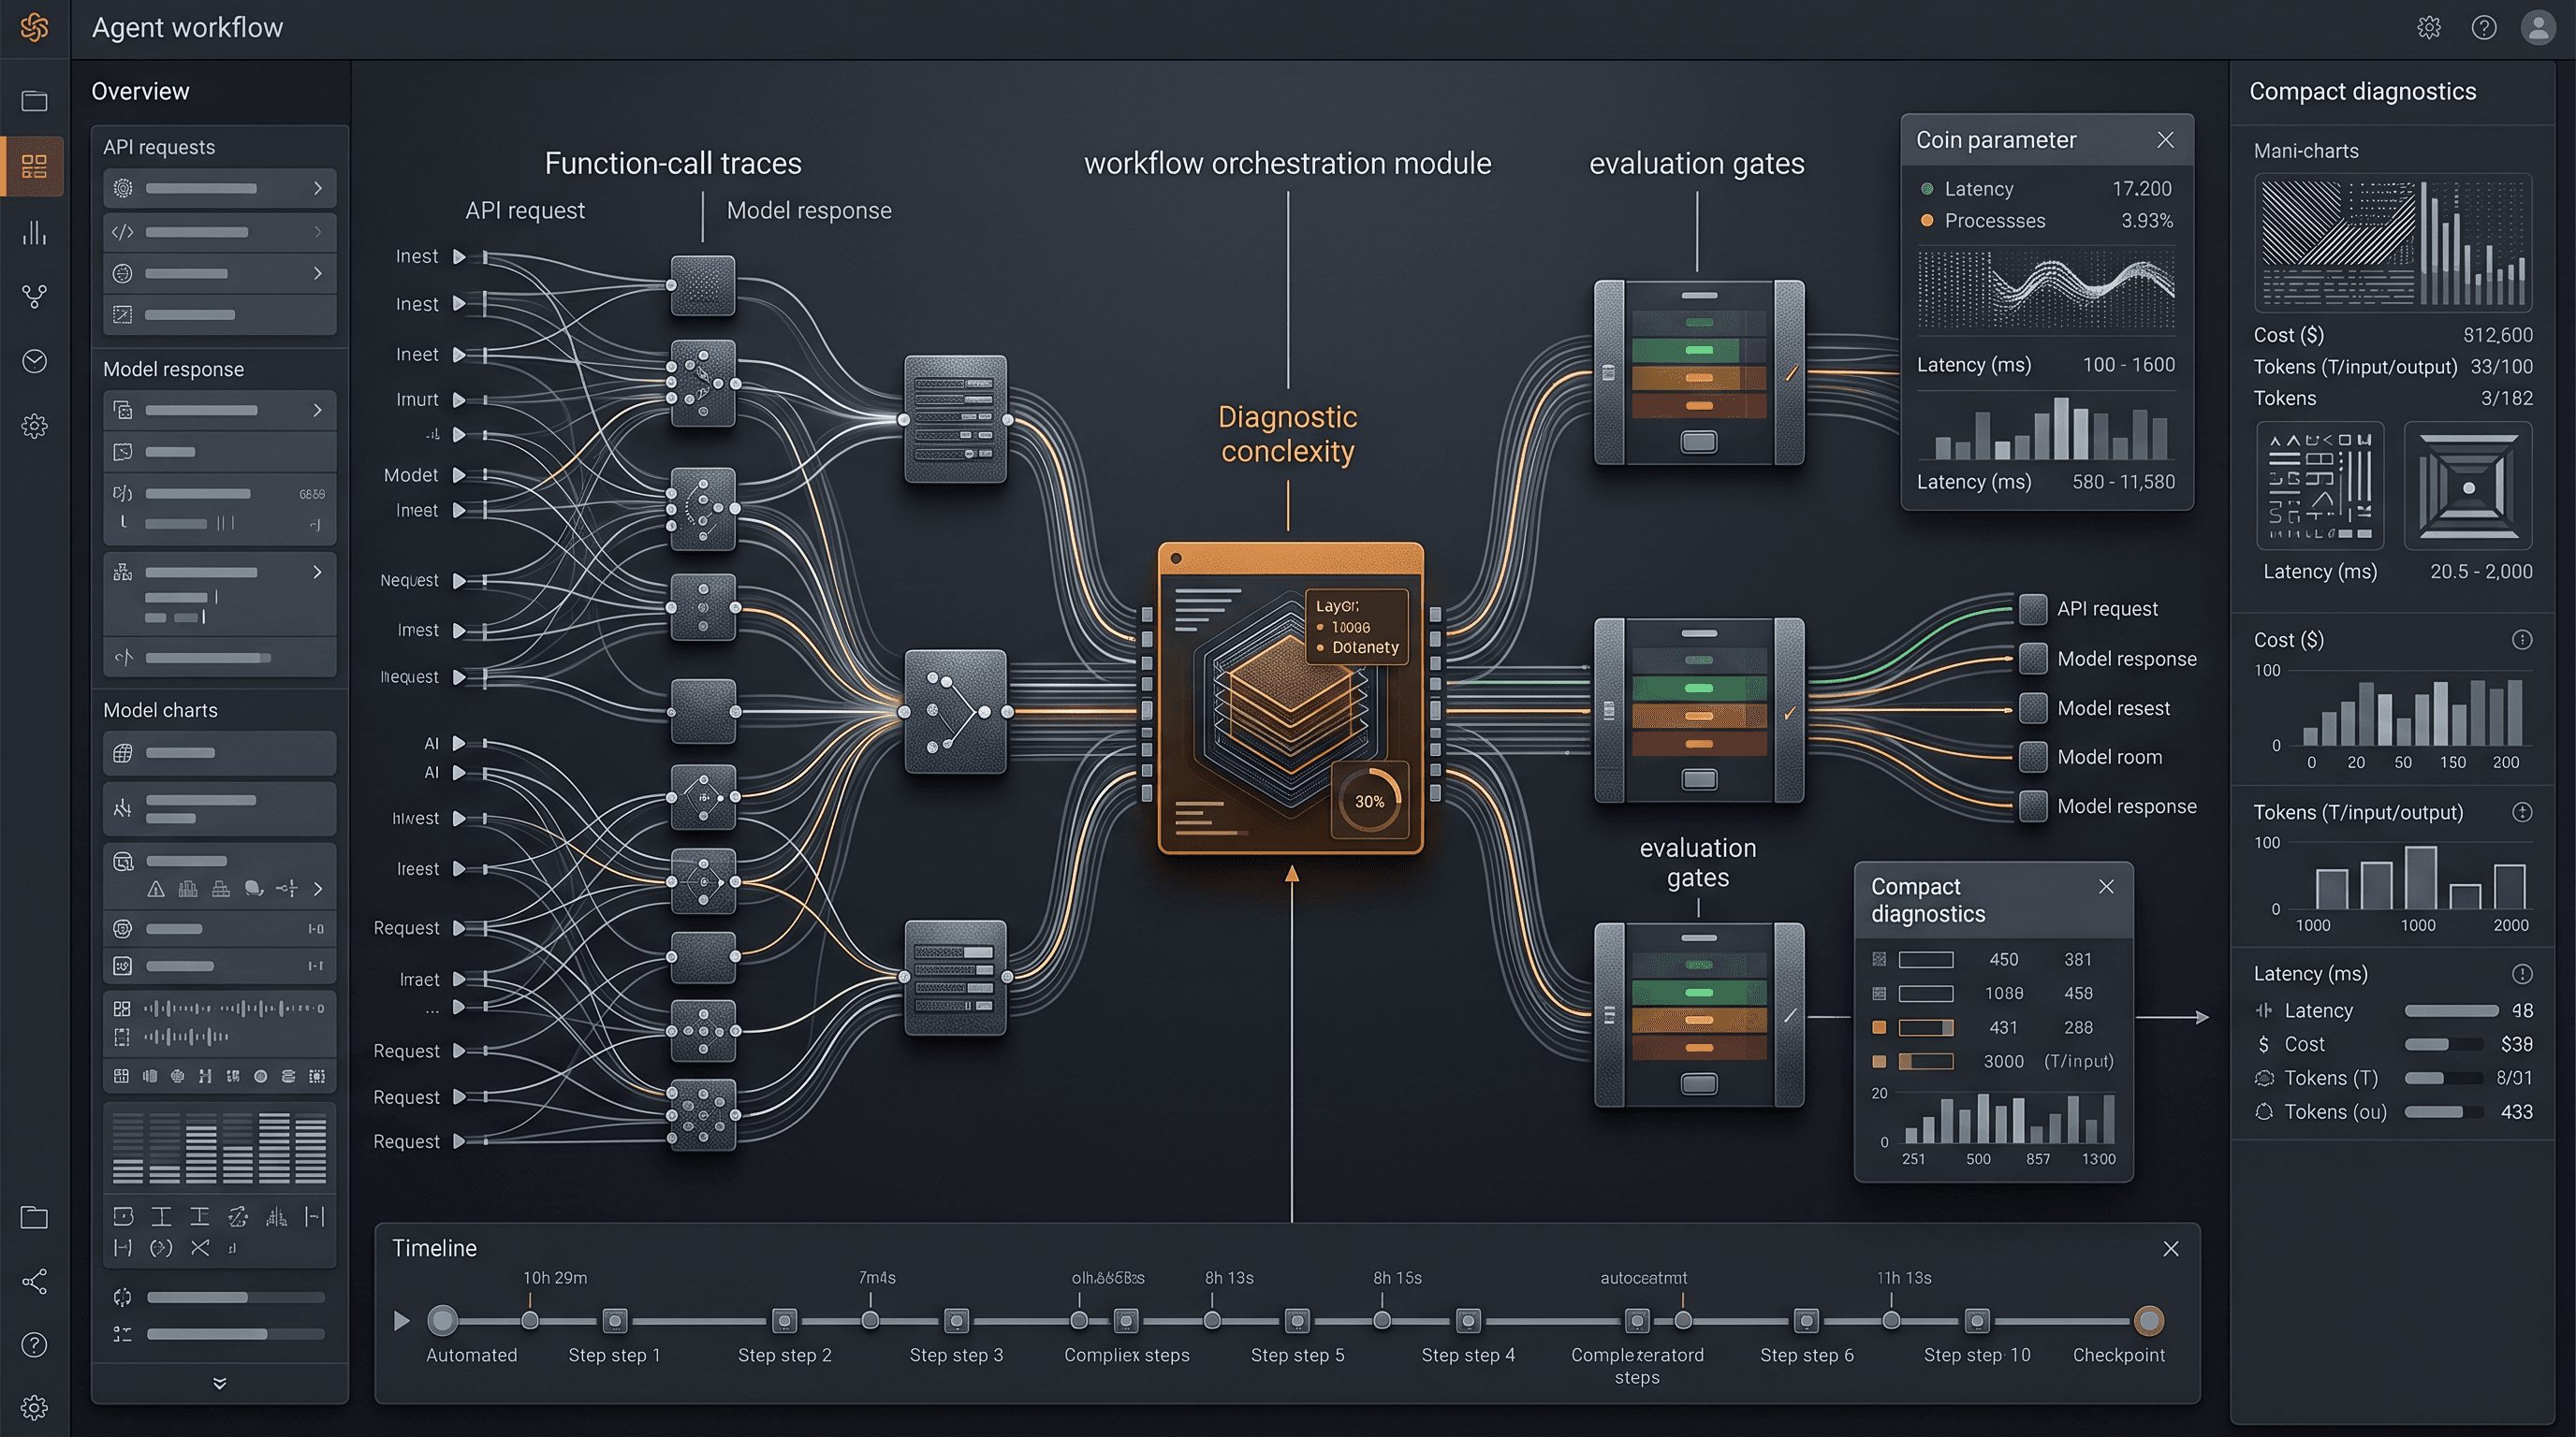This screenshot has height=1437, width=2576.
Task: Play the timeline
Action: tap(402, 1321)
